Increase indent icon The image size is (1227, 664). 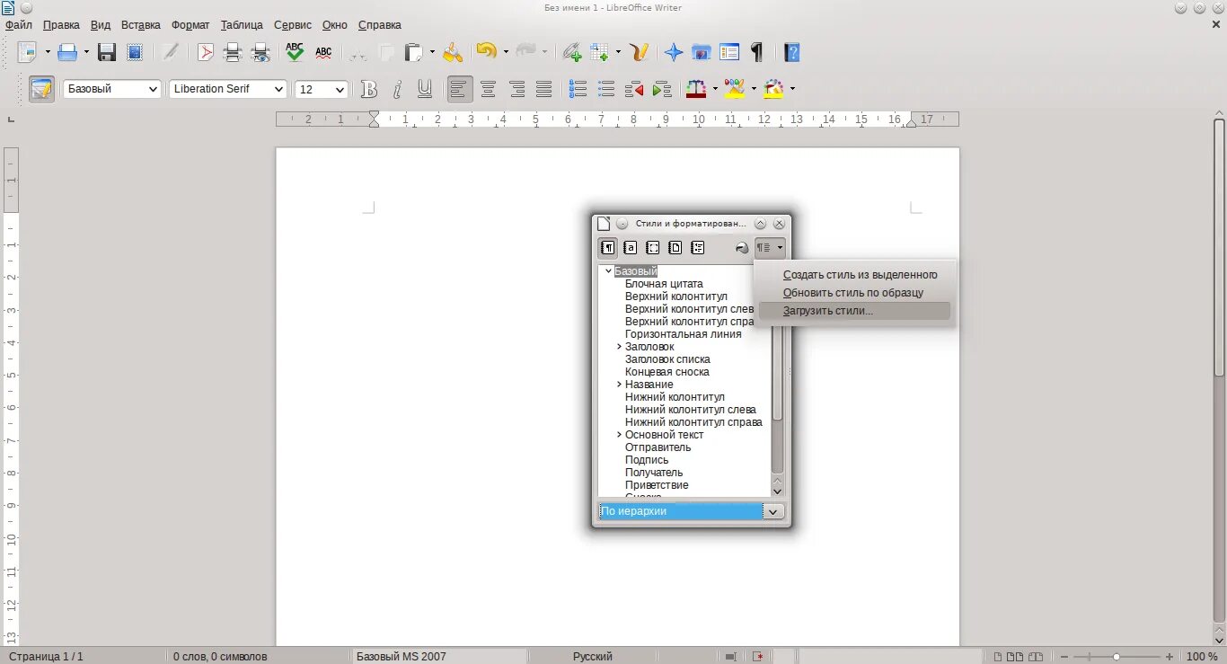[662, 89]
